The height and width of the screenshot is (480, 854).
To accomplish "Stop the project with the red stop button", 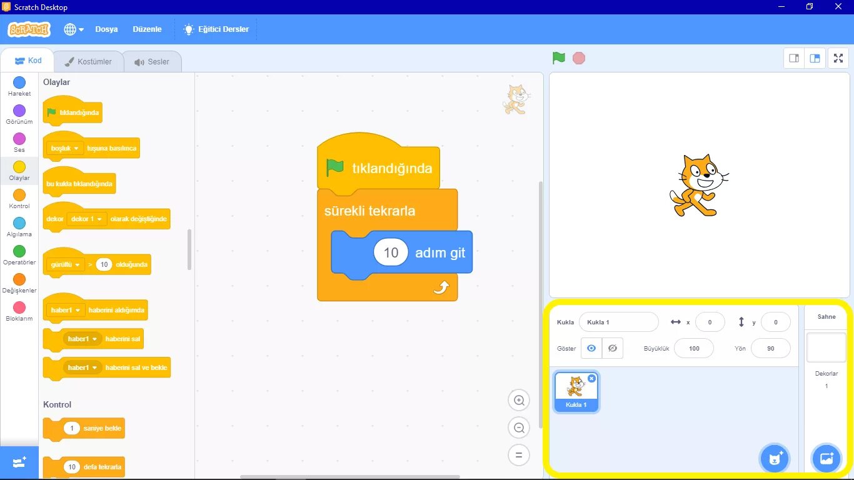I will click(579, 58).
